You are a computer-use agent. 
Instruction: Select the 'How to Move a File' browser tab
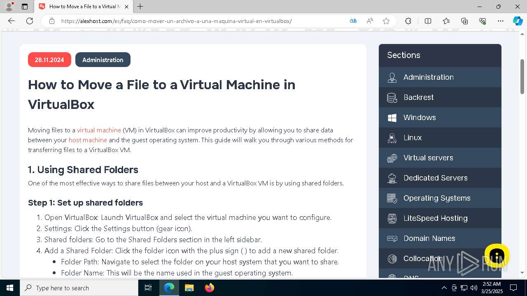(84, 7)
